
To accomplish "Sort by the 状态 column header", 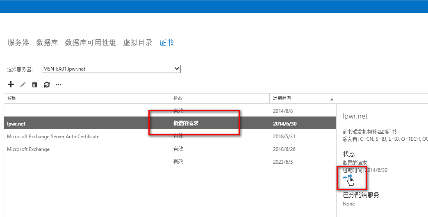I will click(220, 98).
